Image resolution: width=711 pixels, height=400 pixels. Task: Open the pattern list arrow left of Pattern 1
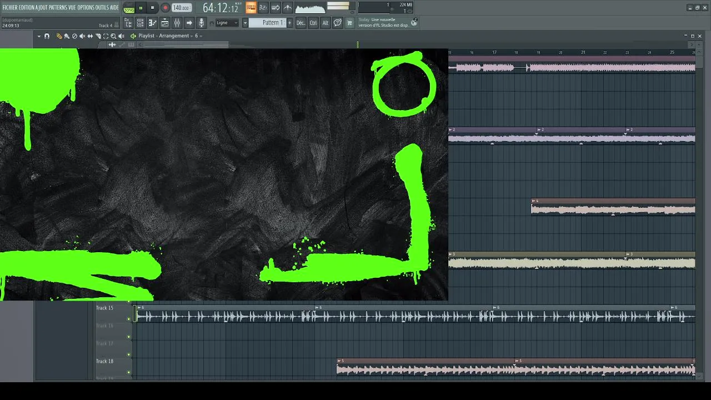click(x=245, y=23)
